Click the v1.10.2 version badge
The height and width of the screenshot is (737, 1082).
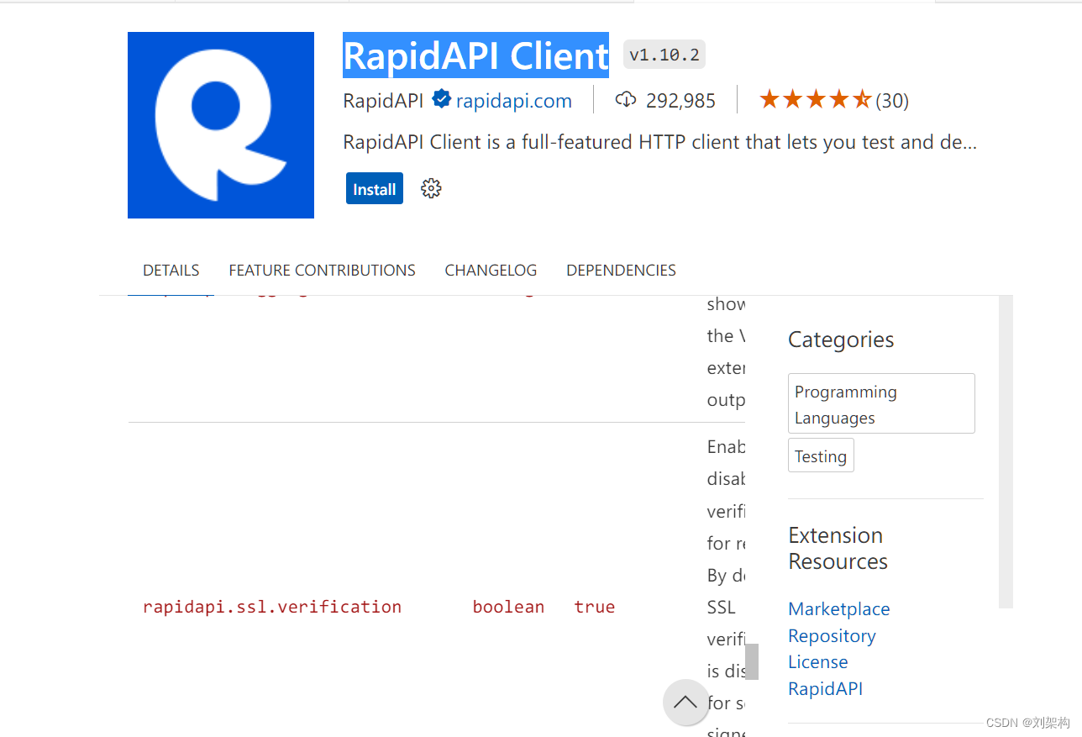click(664, 55)
